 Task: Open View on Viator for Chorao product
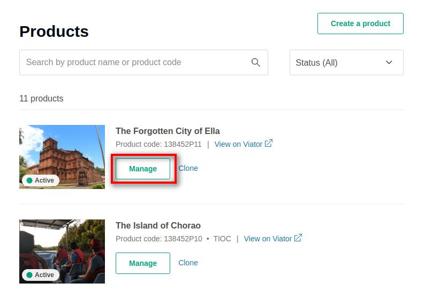click(268, 239)
